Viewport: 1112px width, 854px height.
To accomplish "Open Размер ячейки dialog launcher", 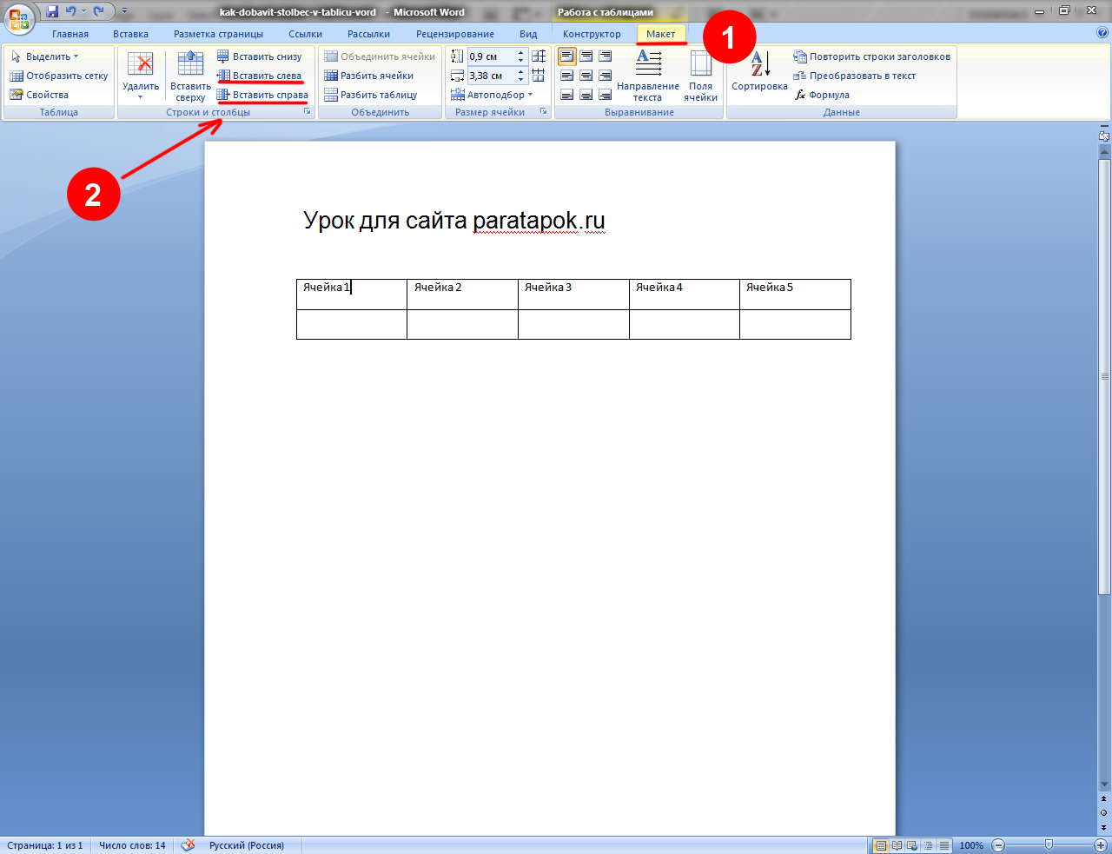I will (543, 112).
